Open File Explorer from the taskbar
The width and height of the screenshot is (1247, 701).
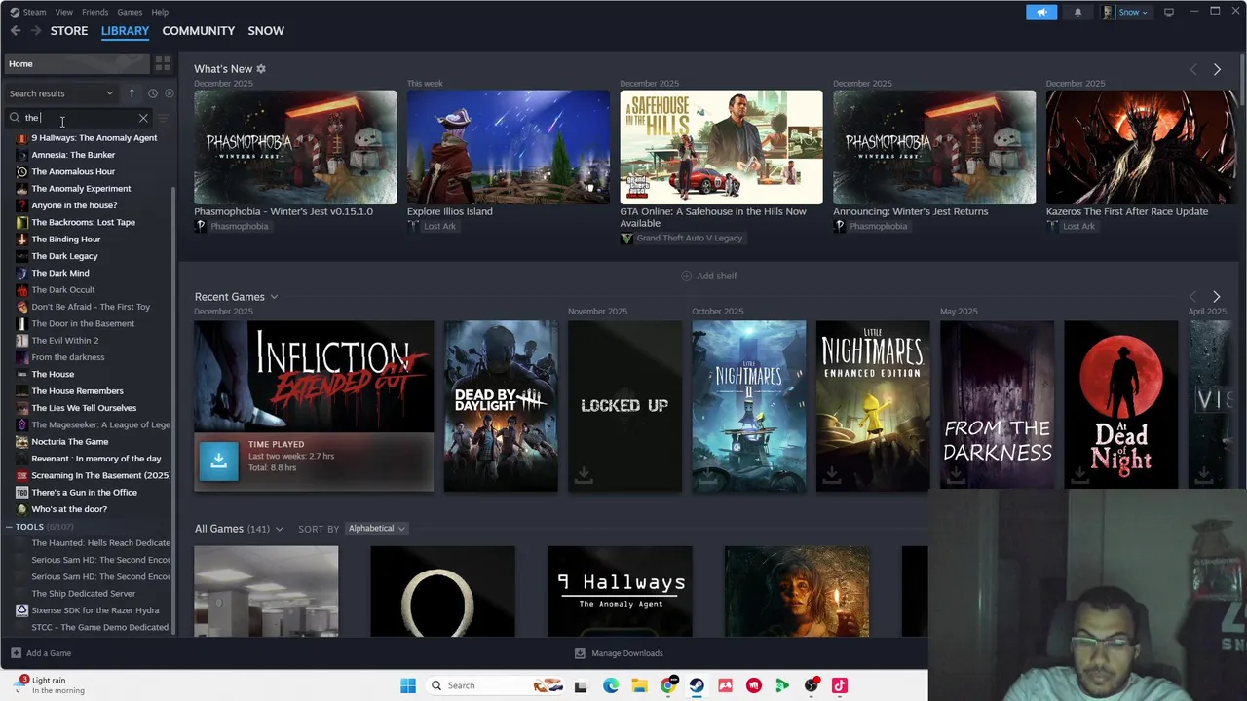coord(639,685)
